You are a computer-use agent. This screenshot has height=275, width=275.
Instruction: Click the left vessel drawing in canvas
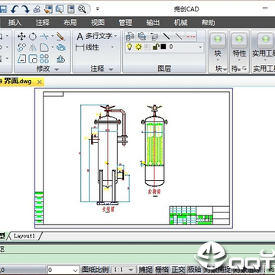click(108, 155)
